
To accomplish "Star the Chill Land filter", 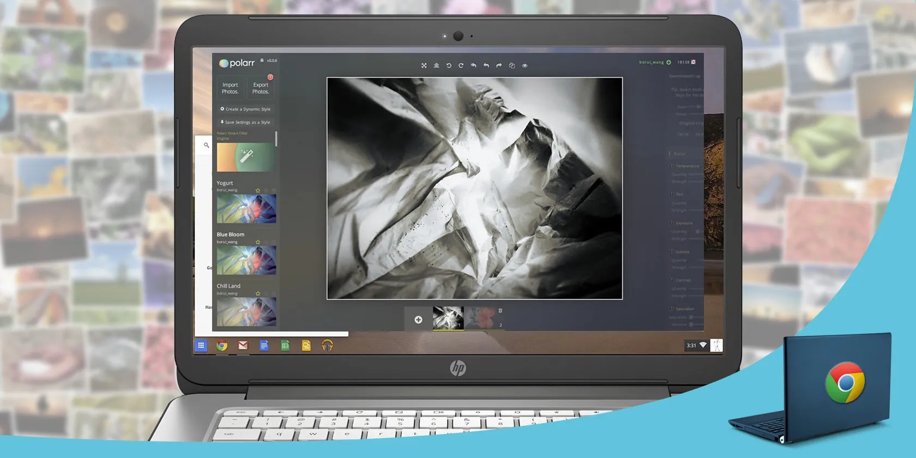I will coord(258,293).
